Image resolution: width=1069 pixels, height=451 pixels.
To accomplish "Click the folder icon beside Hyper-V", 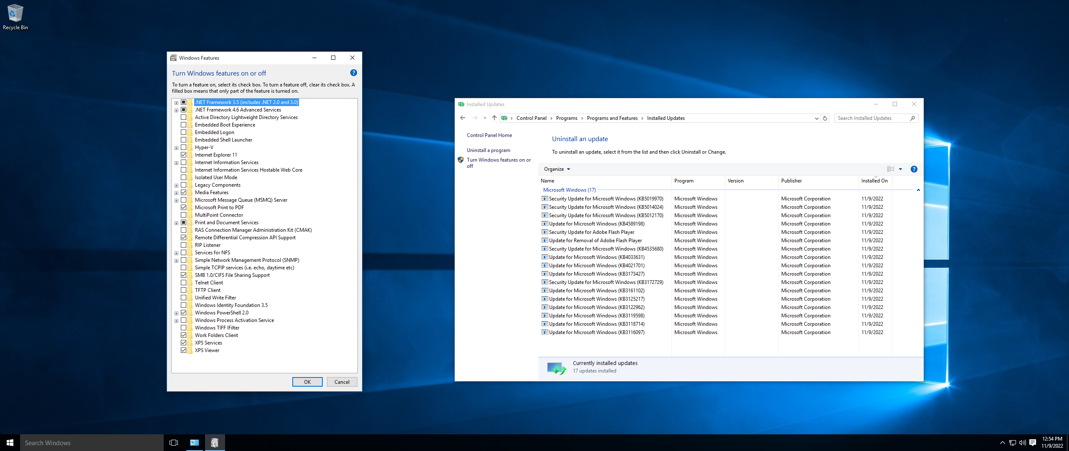I will (x=190, y=147).
